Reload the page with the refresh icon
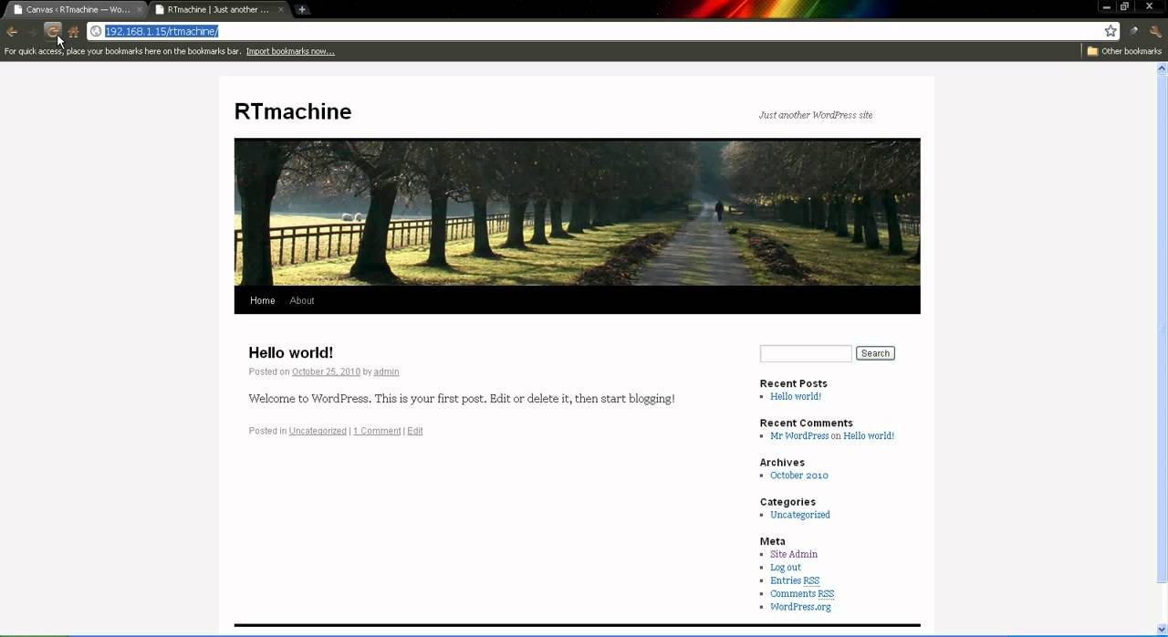Screen dimensions: 1168x637 pos(53,31)
